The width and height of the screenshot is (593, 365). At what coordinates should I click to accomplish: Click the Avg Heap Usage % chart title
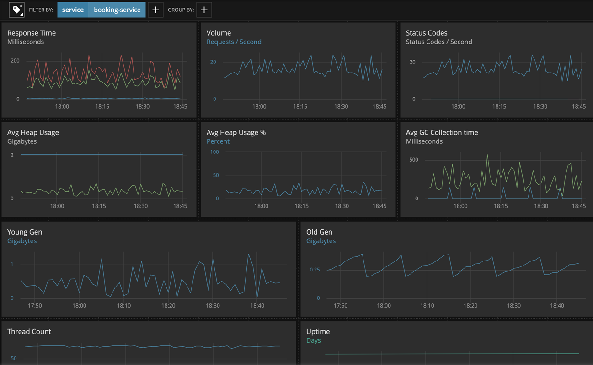click(x=236, y=132)
